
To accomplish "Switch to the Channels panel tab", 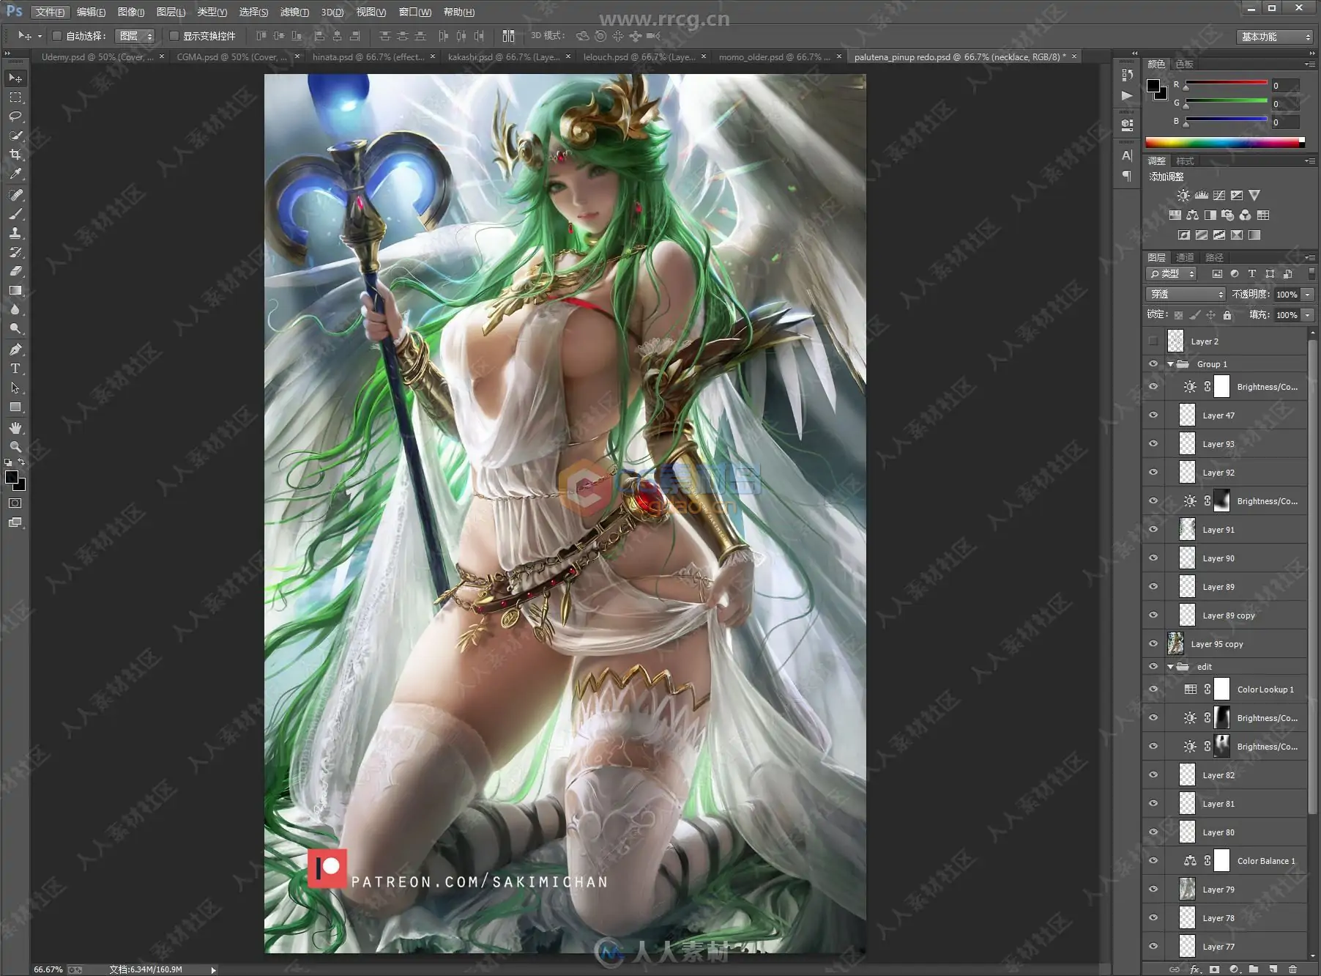I will pos(1185,257).
